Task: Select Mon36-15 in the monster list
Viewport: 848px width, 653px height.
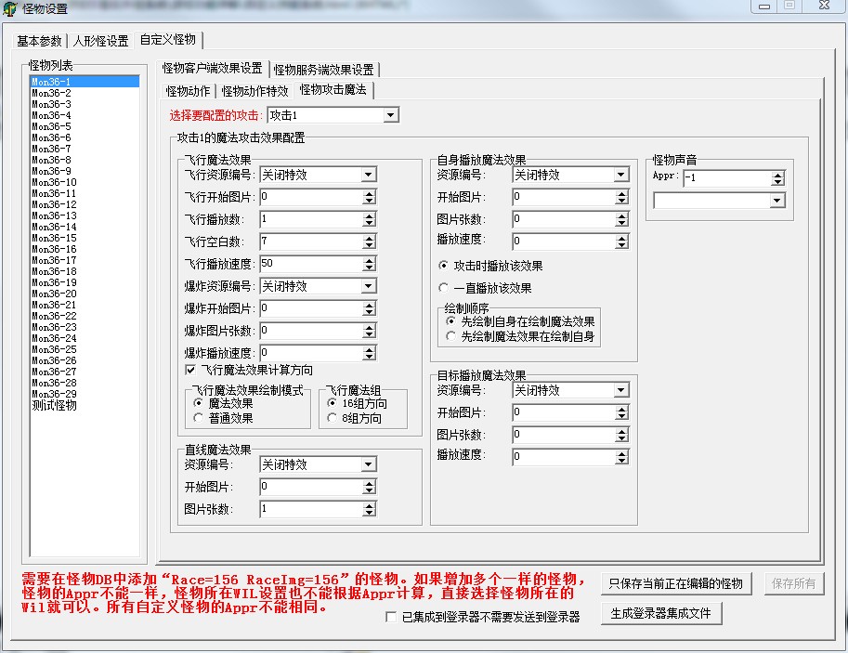Action: pos(54,238)
